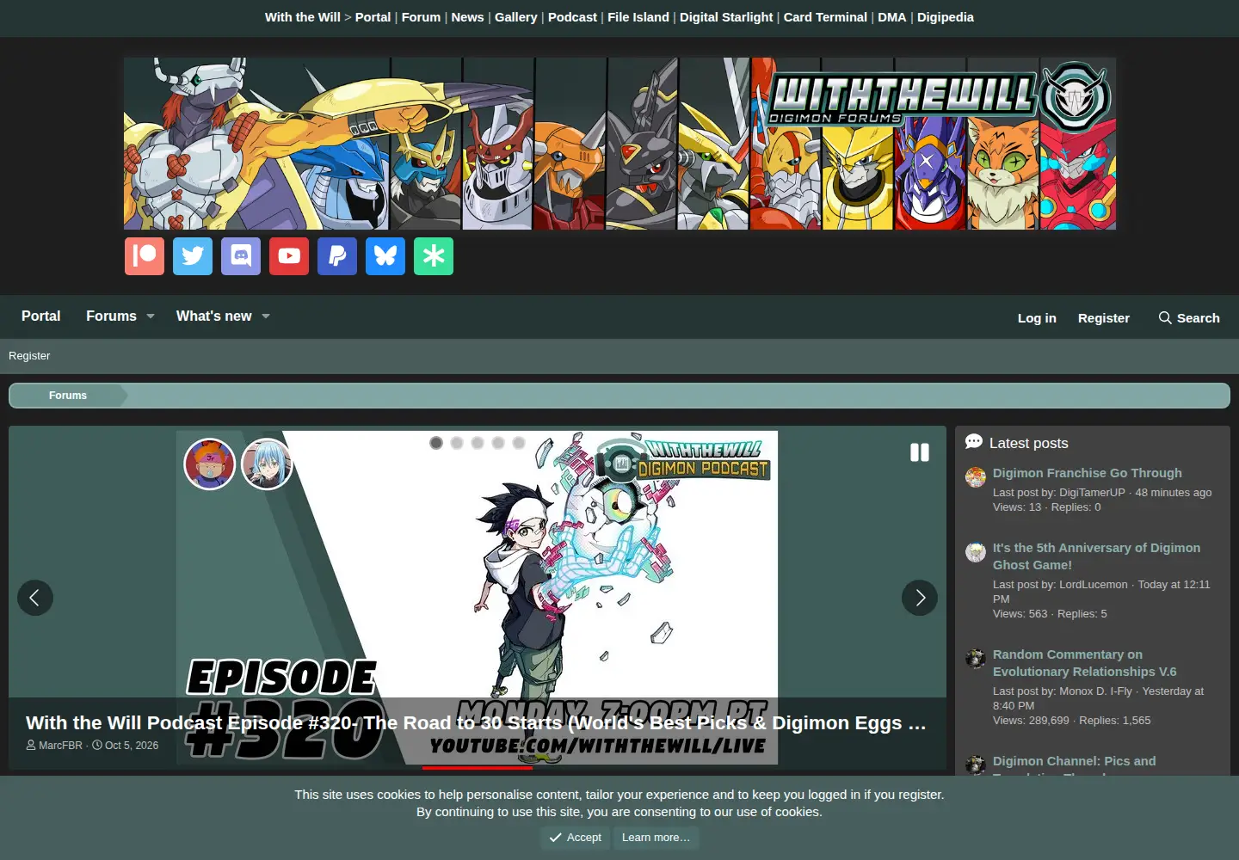
Task: Open the Digipedia link
Action: click(x=946, y=17)
